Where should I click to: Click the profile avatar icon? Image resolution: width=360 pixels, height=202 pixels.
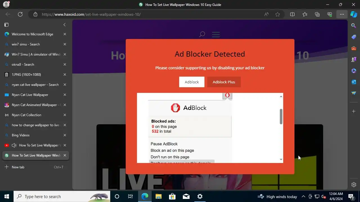[6, 4]
